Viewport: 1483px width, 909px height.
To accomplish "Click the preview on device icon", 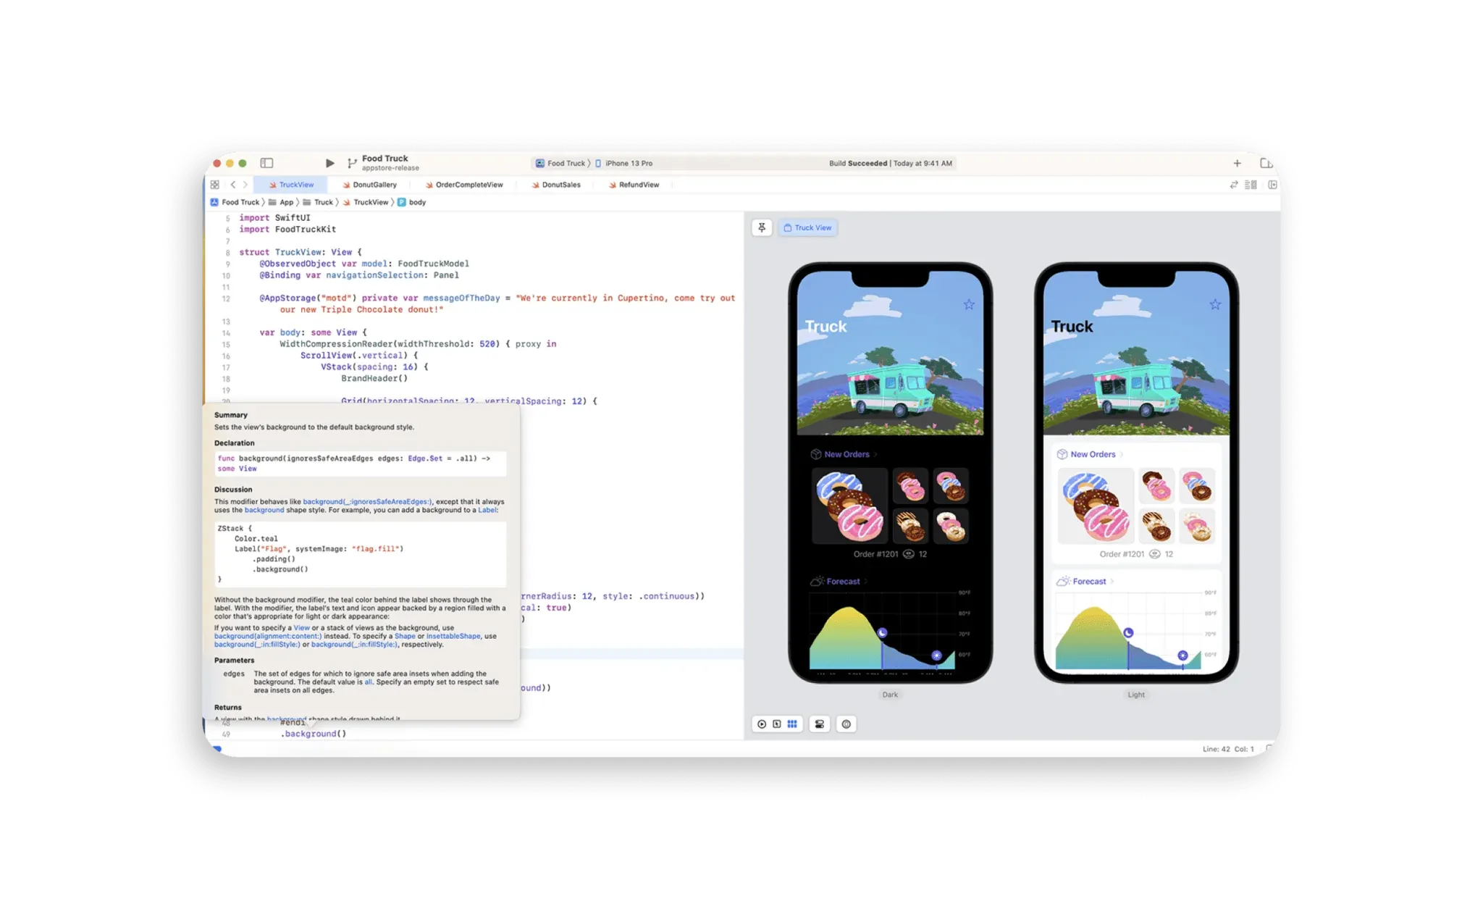I will pyautogui.click(x=847, y=724).
